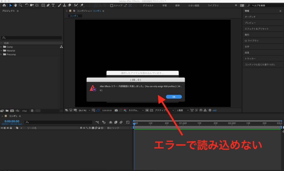Select the Hand tool
Image resolution: width=284 pixels, height=171 pixels.
(x=16, y=5)
